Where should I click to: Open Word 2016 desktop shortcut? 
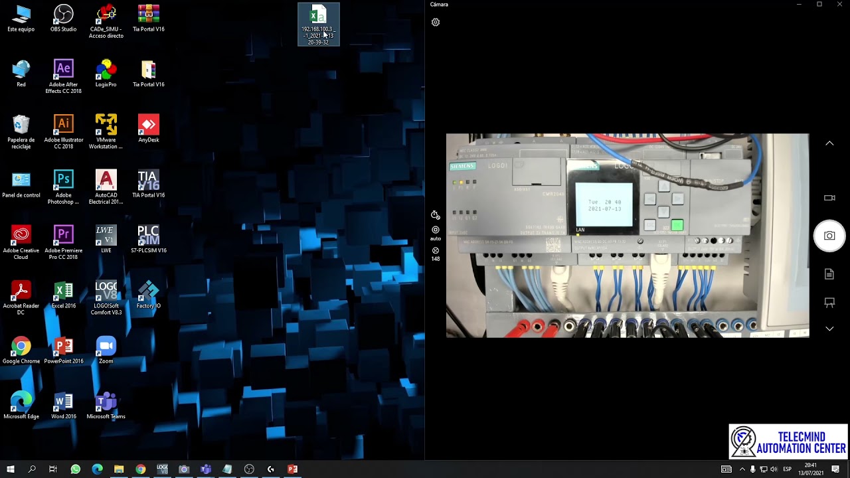[64, 406]
